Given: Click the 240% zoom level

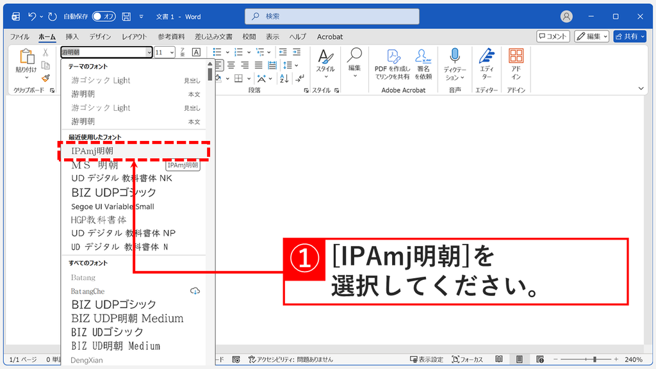Looking at the screenshot, I should [634, 359].
